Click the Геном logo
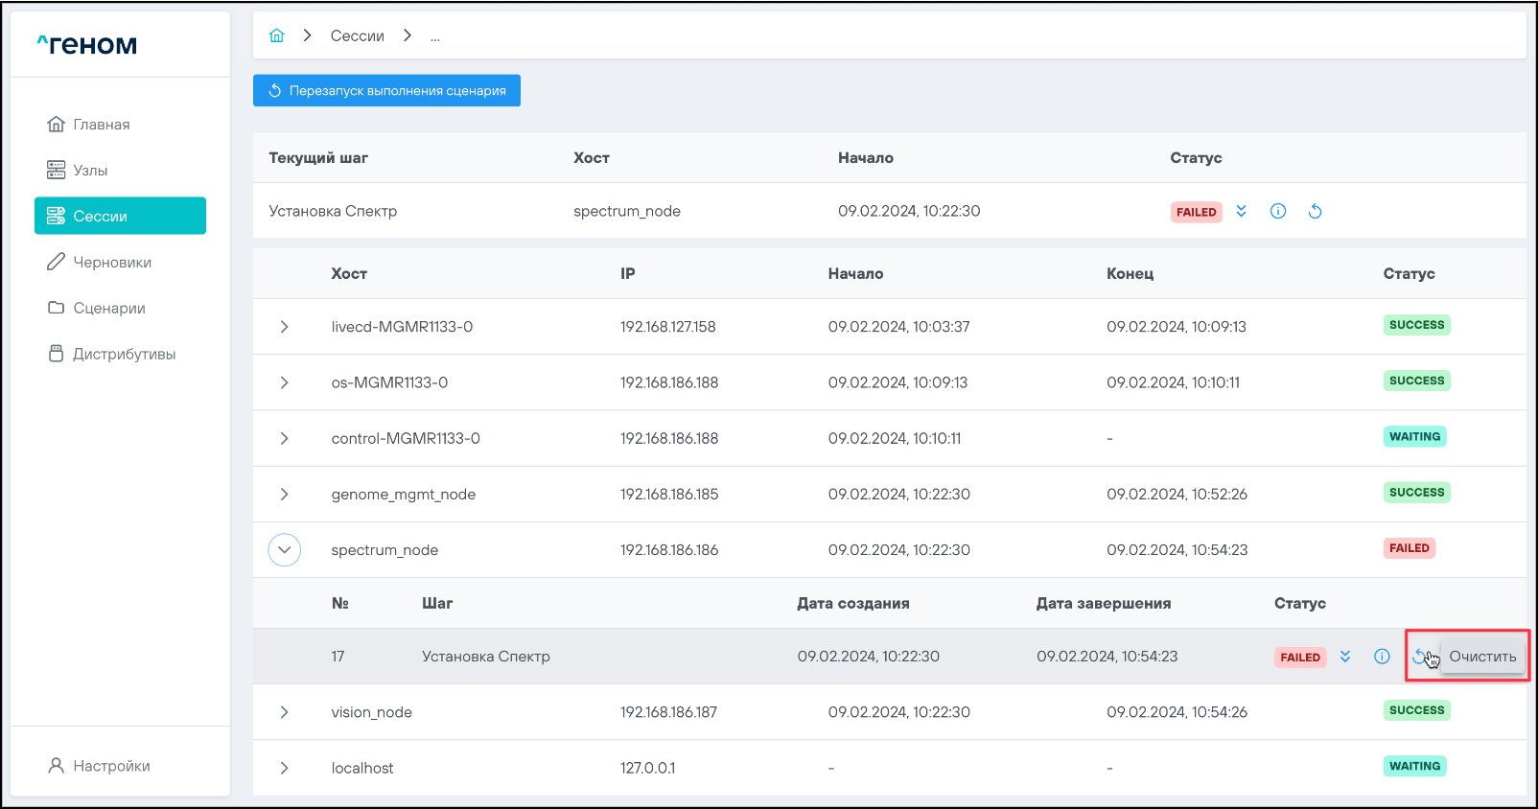 pos(87,44)
